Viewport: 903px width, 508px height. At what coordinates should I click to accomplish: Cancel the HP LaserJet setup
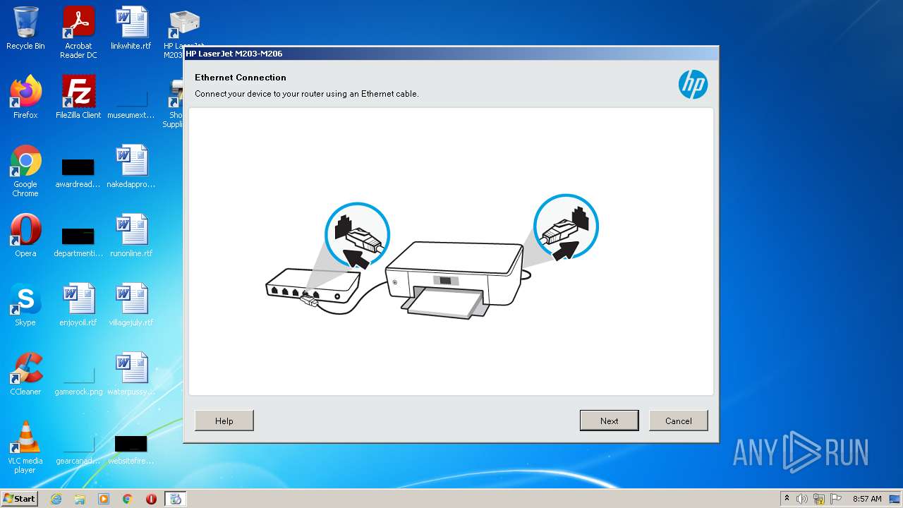679,421
